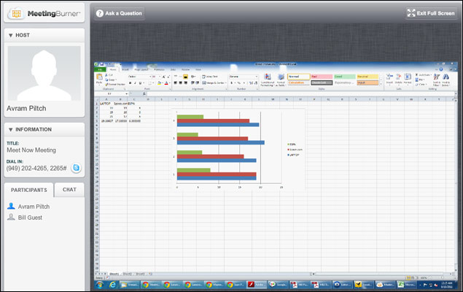Image resolution: width=463 pixels, height=292 pixels.
Task: Apply the Normal cell style
Action: tap(298, 77)
